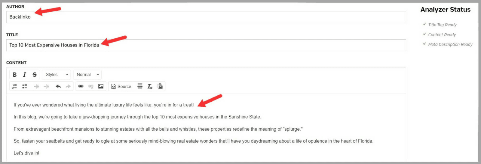
Task: Insert an image into content
Action: pos(101,86)
